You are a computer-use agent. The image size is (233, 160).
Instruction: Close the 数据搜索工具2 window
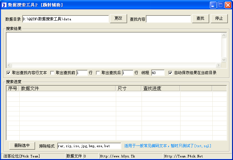[228, 5]
